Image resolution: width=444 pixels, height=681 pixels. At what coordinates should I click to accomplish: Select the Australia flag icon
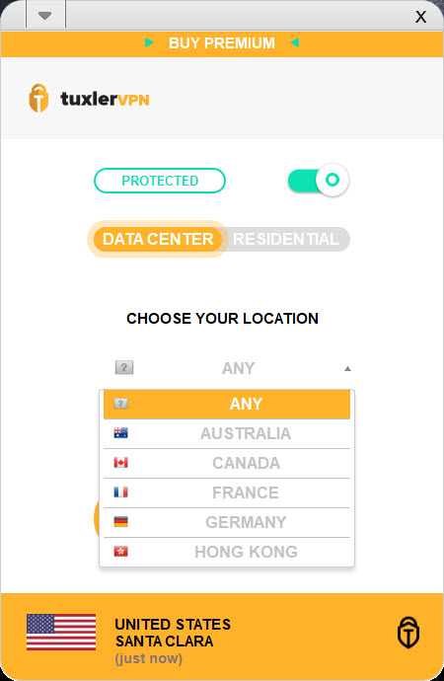[x=120, y=433]
